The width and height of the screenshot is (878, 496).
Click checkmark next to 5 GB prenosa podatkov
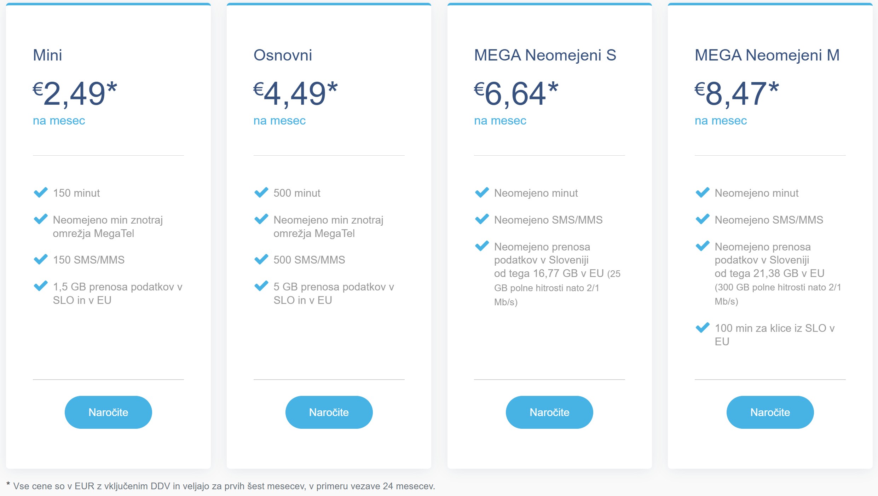pyautogui.click(x=261, y=286)
